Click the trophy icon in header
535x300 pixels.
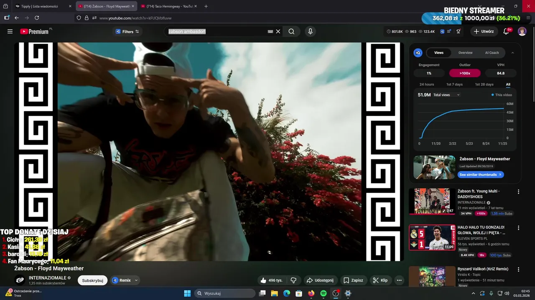click(x=459, y=31)
